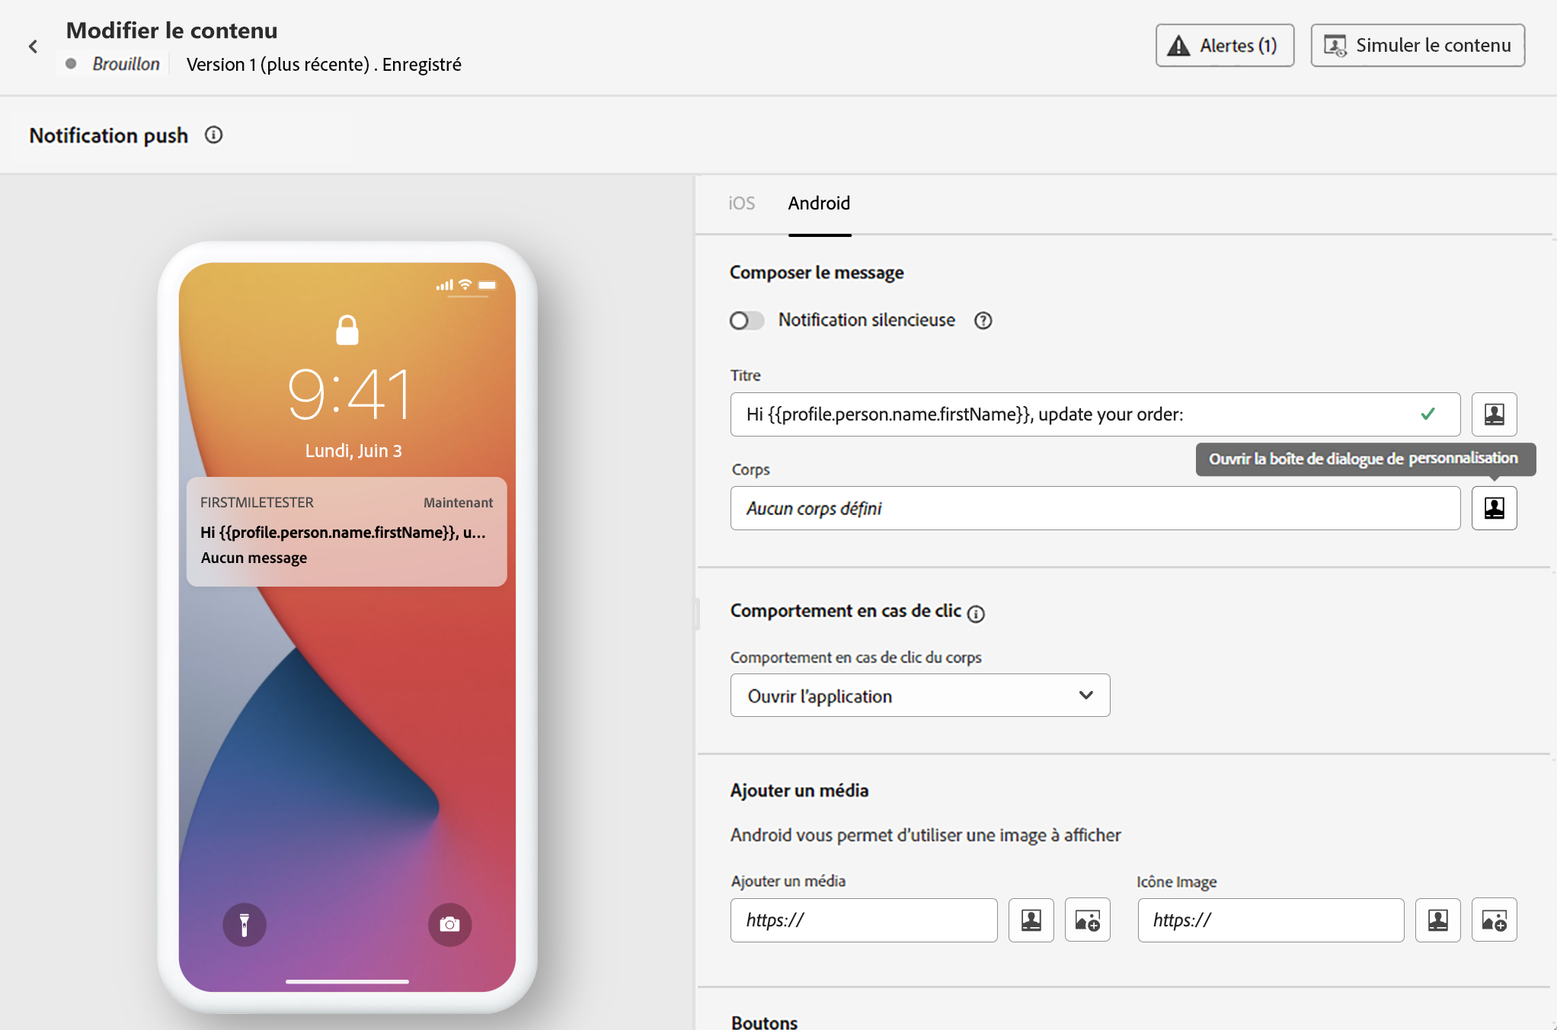Select asset for Ajouter un média field
The image size is (1557, 1030).
[1087, 920]
